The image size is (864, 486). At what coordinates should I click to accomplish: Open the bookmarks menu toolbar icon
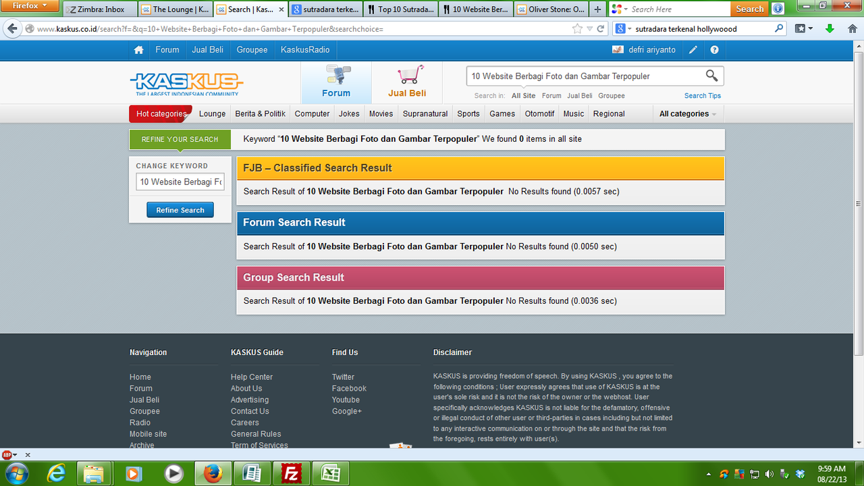pyautogui.click(x=803, y=29)
